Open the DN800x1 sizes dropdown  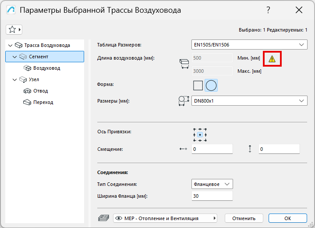click(x=249, y=101)
